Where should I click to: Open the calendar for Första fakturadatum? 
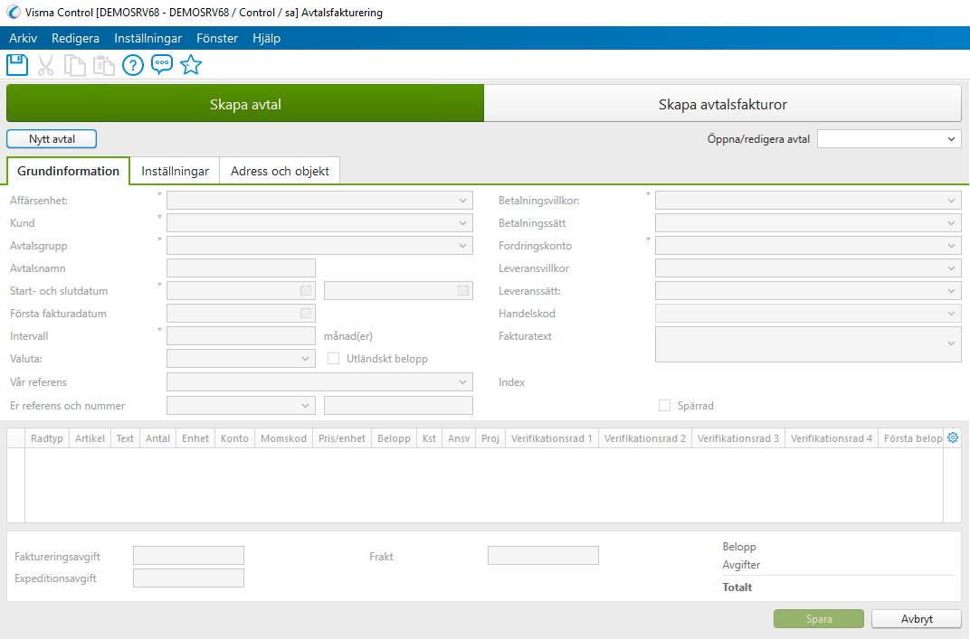click(x=304, y=313)
